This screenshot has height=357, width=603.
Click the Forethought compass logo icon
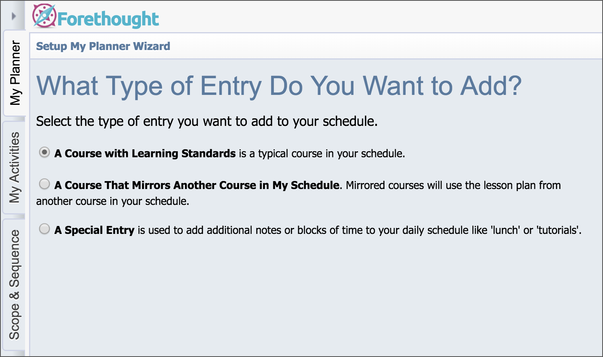(44, 16)
